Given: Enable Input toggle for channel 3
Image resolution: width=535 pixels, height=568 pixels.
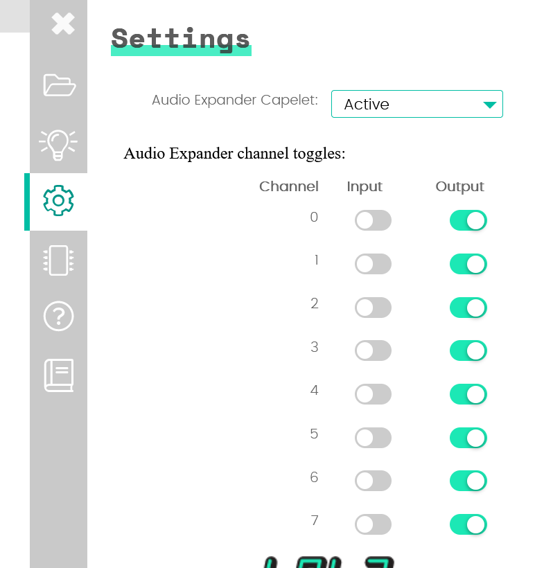Looking at the screenshot, I should (373, 351).
